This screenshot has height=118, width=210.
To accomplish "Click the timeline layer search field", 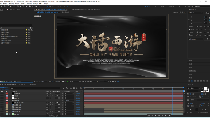I will tap(36, 88).
